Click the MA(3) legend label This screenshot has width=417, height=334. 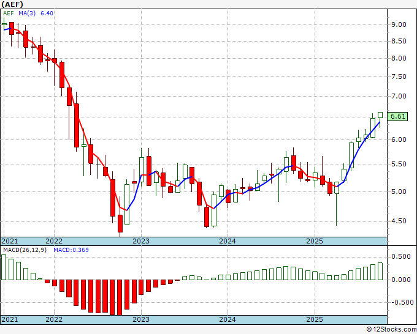tap(27, 13)
